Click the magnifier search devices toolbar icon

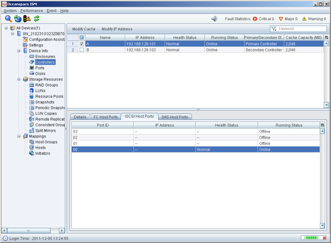pyautogui.click(x=8, y=19)
